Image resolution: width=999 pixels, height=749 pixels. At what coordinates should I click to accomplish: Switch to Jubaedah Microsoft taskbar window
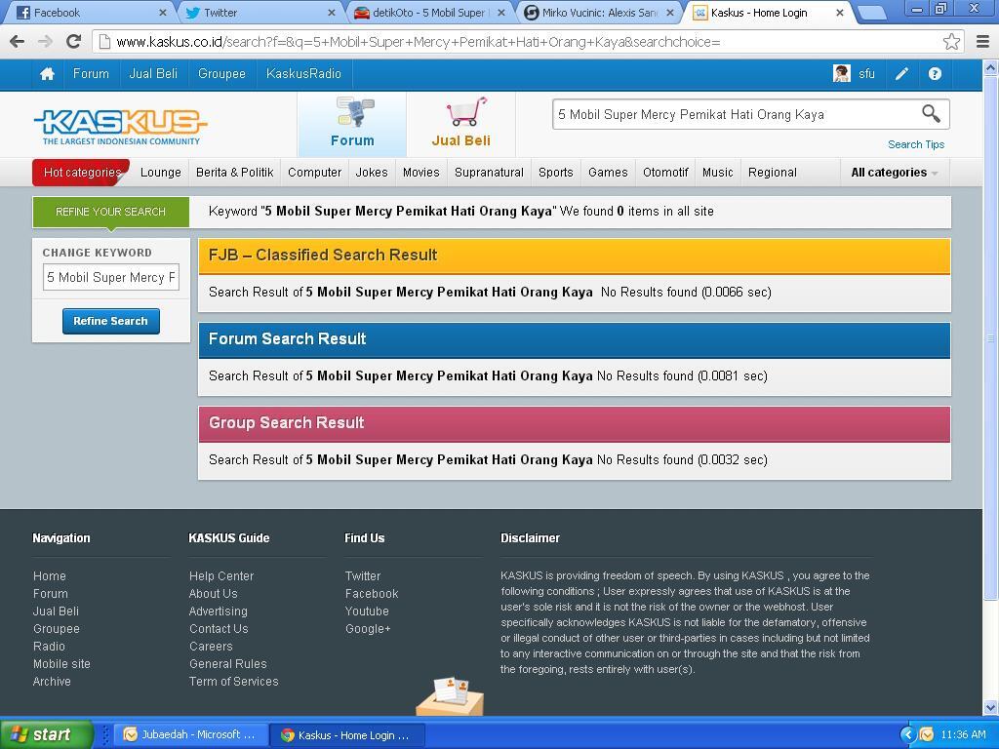click(x=191, y=735)
